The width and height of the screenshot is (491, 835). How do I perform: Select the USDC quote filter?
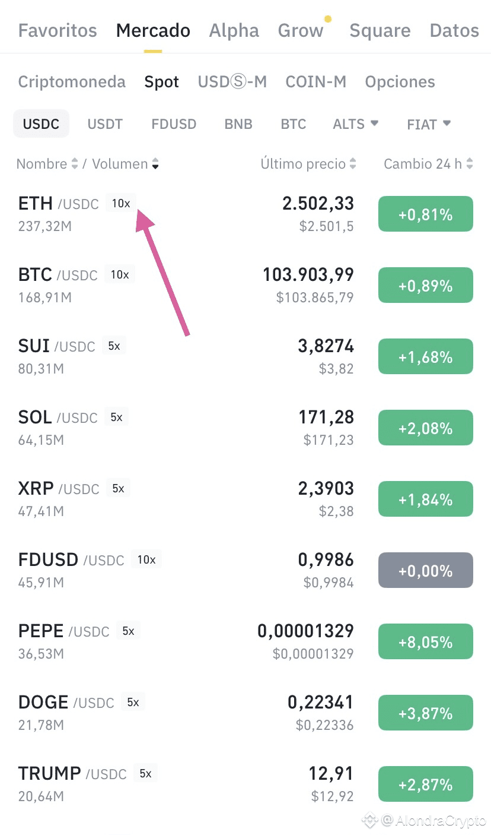click(x=41, y=124)
